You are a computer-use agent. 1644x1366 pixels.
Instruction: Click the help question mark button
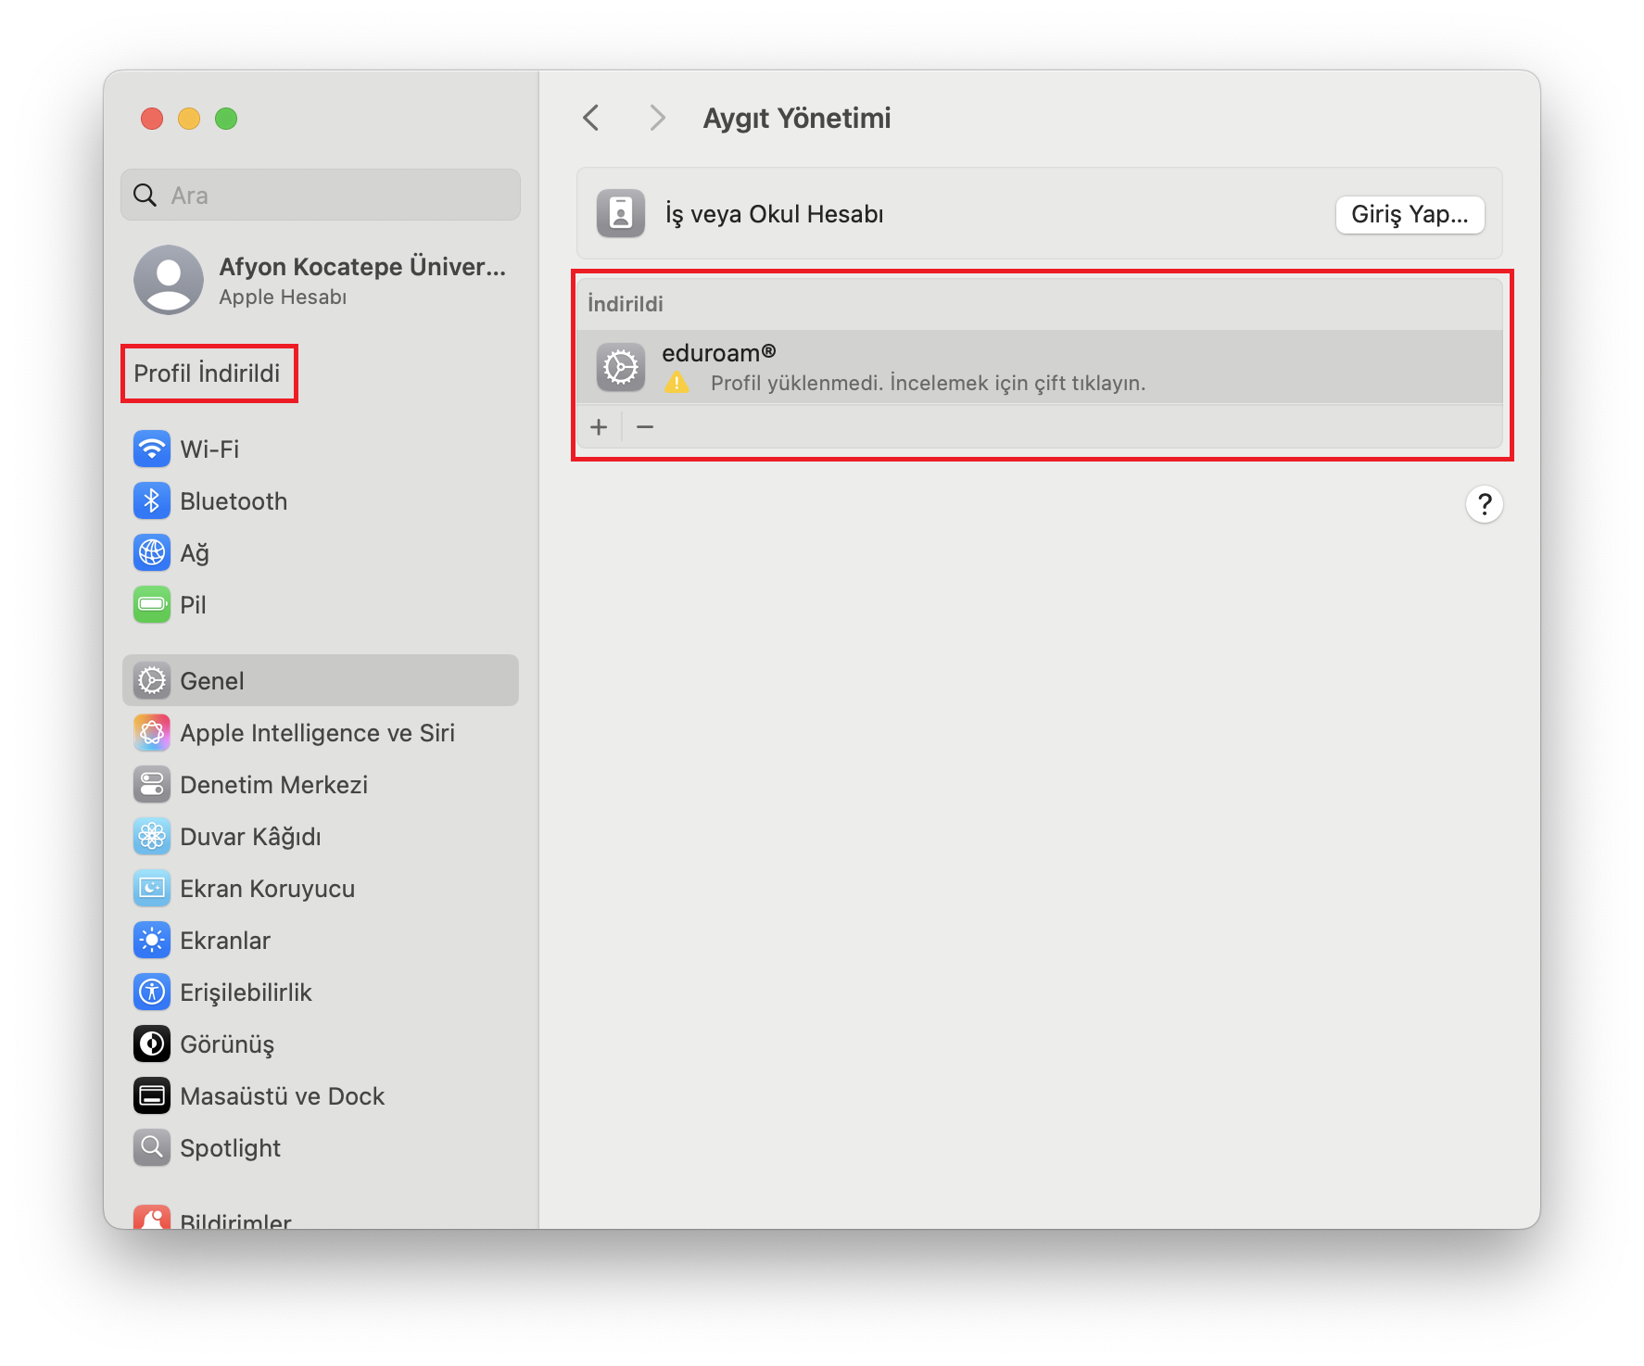pyautogui.click(x=1483, y=505)
